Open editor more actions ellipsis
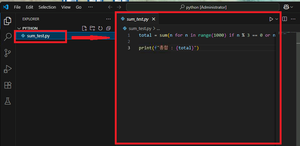The width and height of the screenshot is (300, 146). click(x=293, y=19)
